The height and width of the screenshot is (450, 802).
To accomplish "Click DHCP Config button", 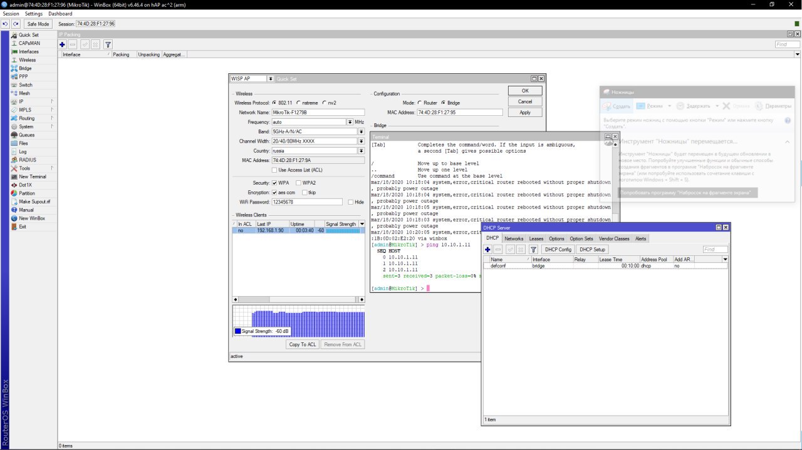I will tap(558, 249).
